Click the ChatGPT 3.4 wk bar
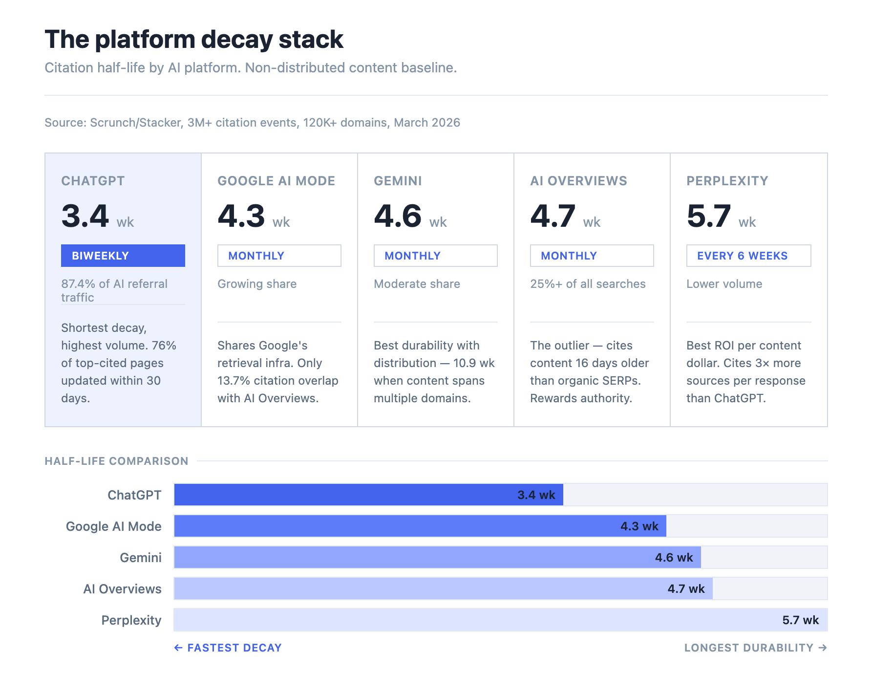The width and height of the screenshot is (872, 674). (368, 495)
